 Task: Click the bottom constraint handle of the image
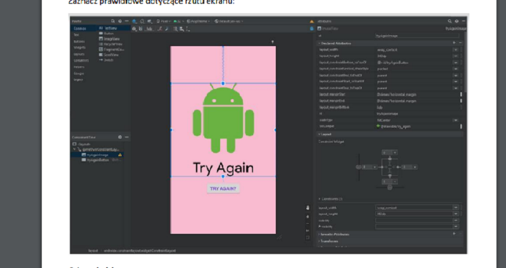(x=223, y=176)
